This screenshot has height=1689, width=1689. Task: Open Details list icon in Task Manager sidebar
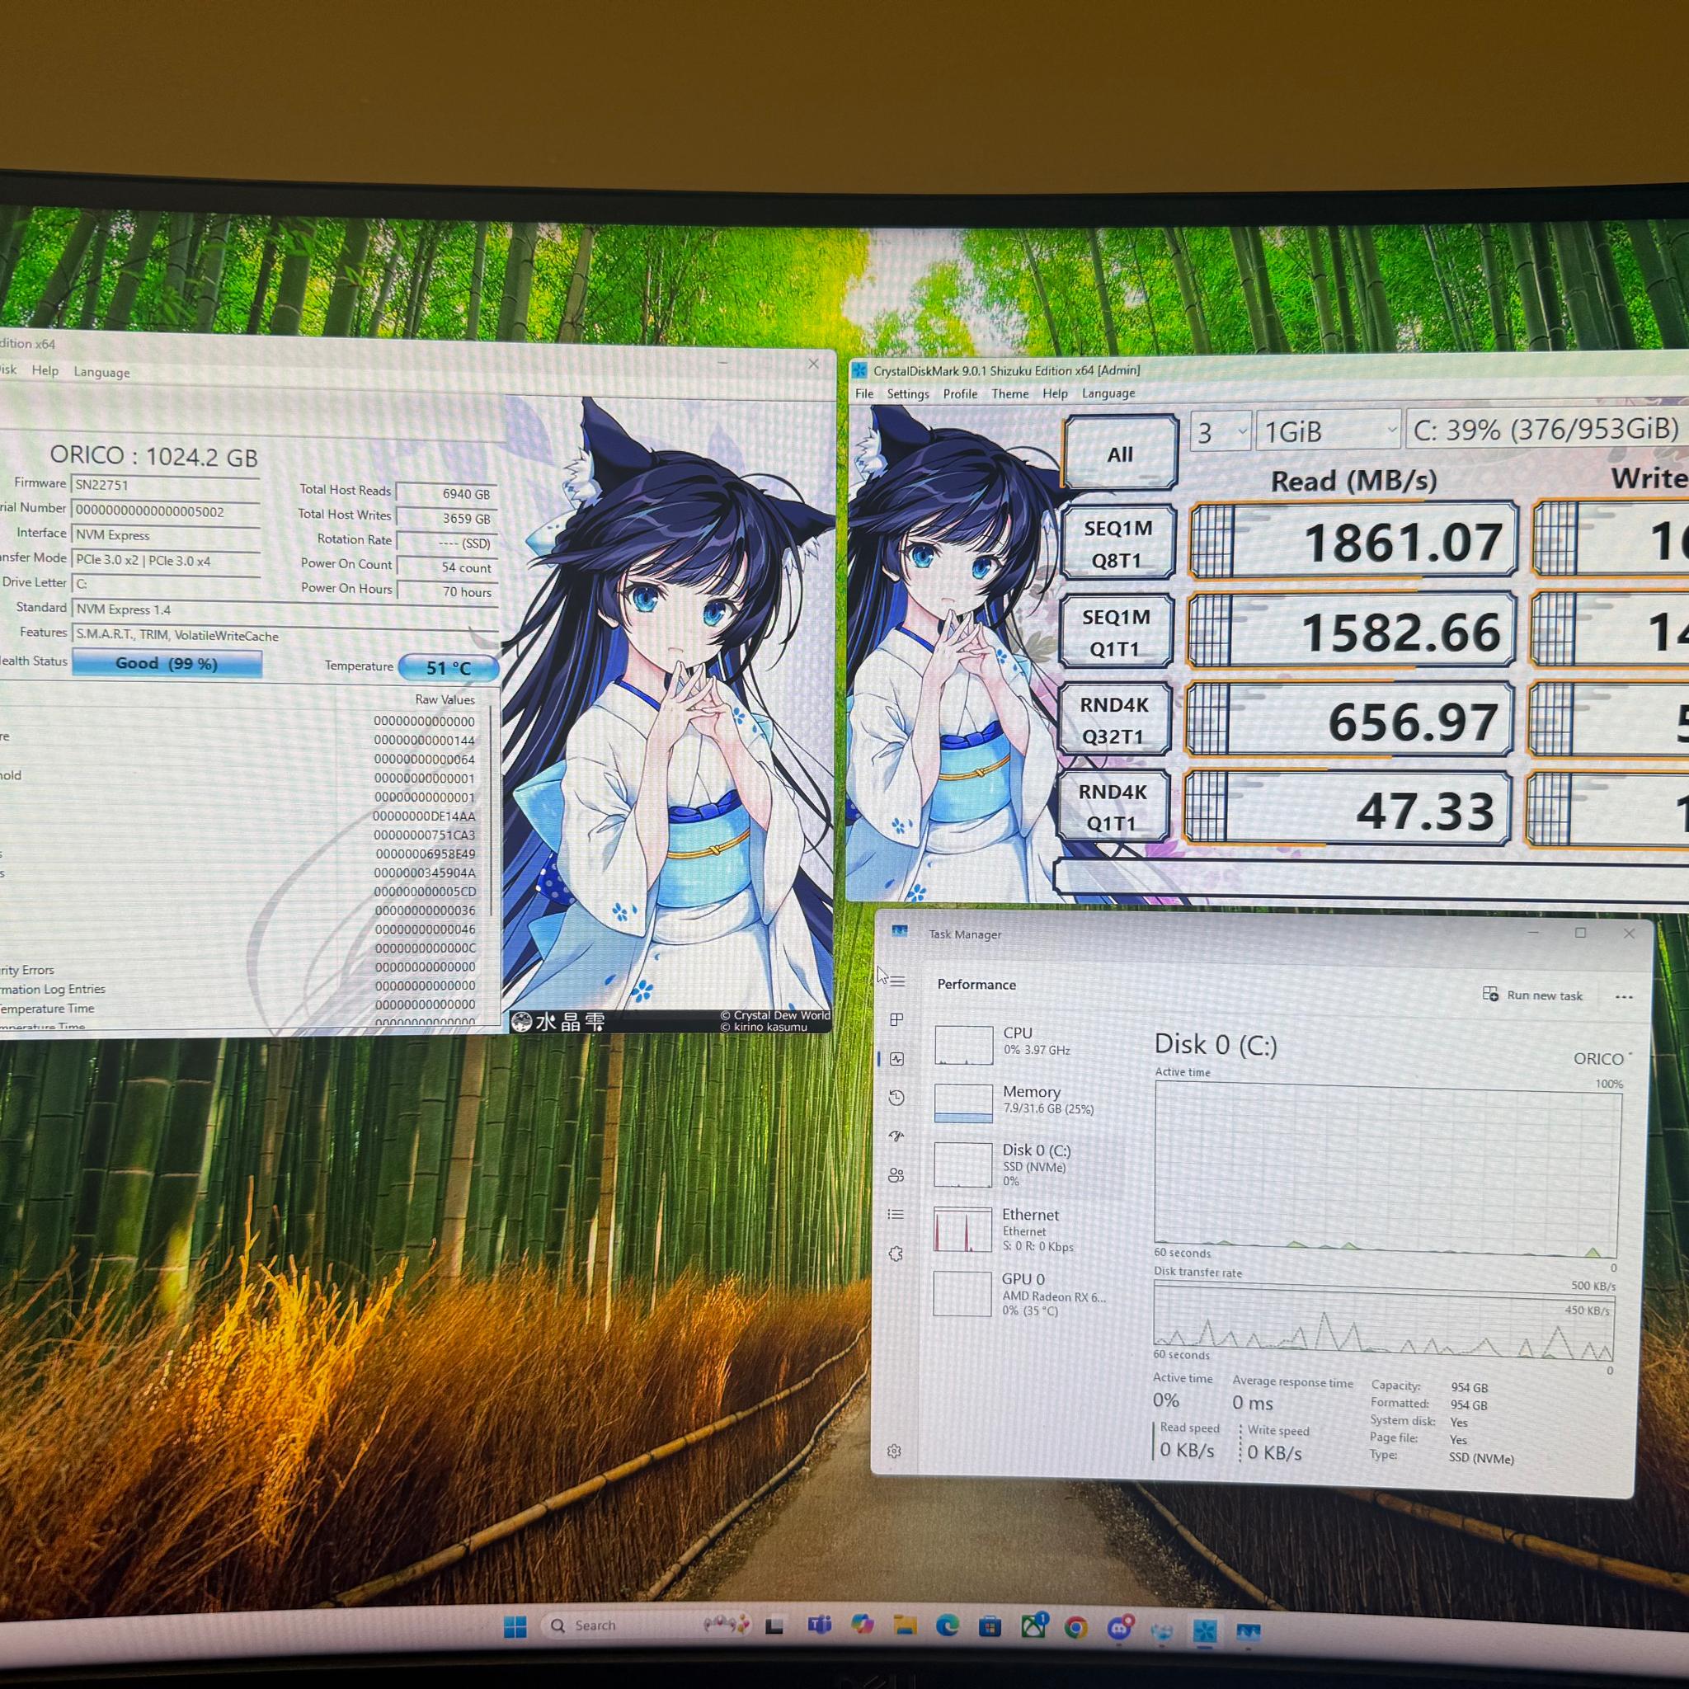tap(896, 1214)
